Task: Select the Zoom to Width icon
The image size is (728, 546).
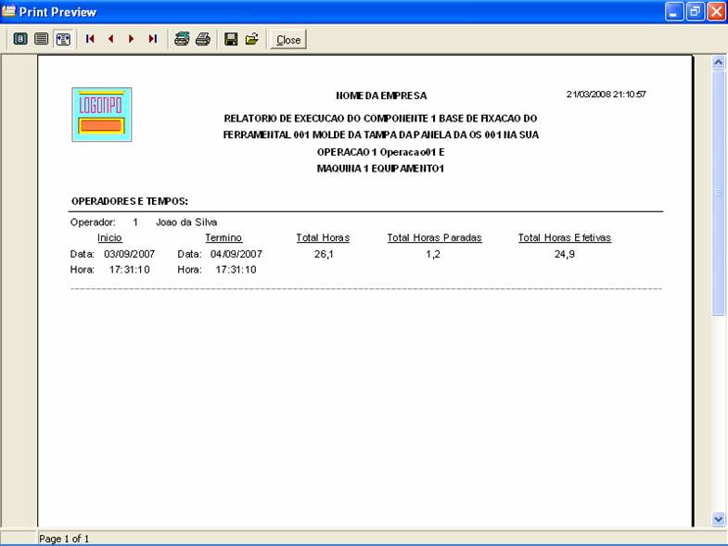Action: pos(63,39)
